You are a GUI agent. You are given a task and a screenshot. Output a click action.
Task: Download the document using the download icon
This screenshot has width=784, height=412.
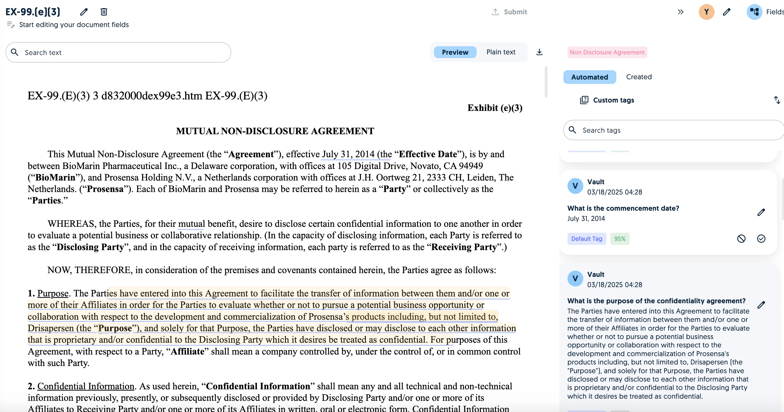click(x=539, y=52)
